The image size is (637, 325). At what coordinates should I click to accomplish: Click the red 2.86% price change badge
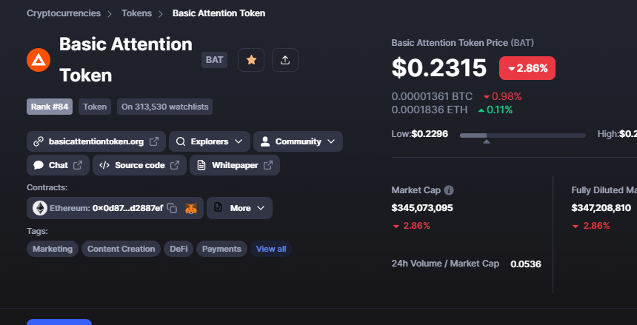tap(527, 68)
